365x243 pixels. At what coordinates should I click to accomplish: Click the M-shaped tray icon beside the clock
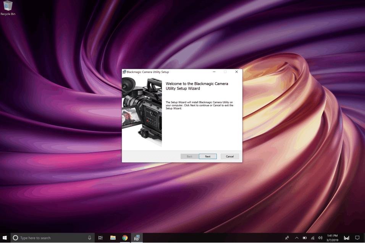[346, 238]
